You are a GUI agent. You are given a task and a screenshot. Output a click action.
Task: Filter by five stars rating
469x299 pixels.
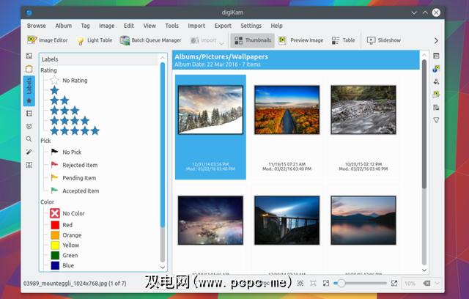point(74,130)
